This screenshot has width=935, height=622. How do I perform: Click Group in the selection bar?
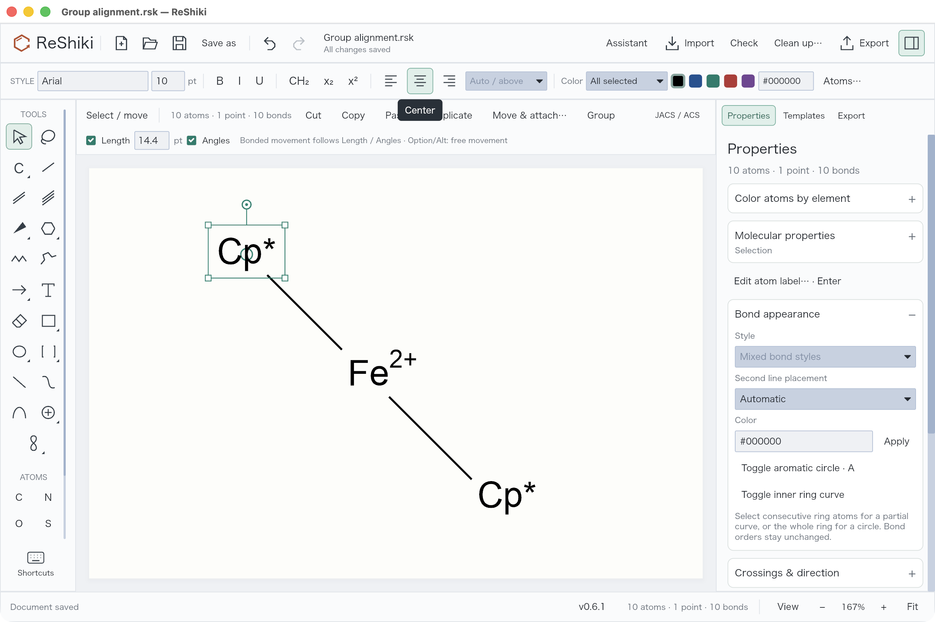pyautogui.click(x=600, y=115)
